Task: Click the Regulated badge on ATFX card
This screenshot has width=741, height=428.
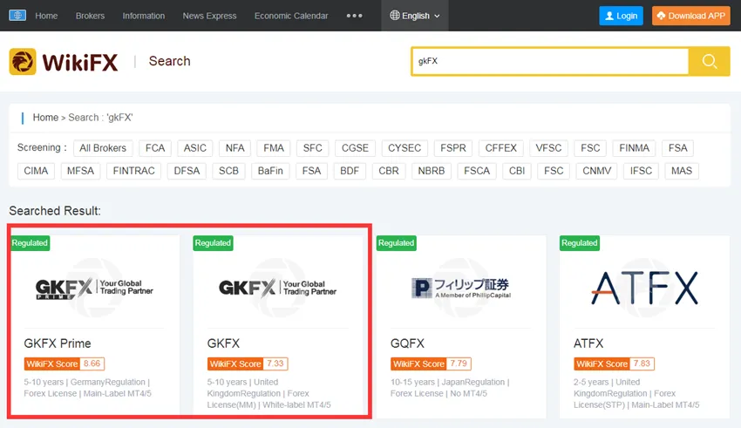Action: pos(580,243)
